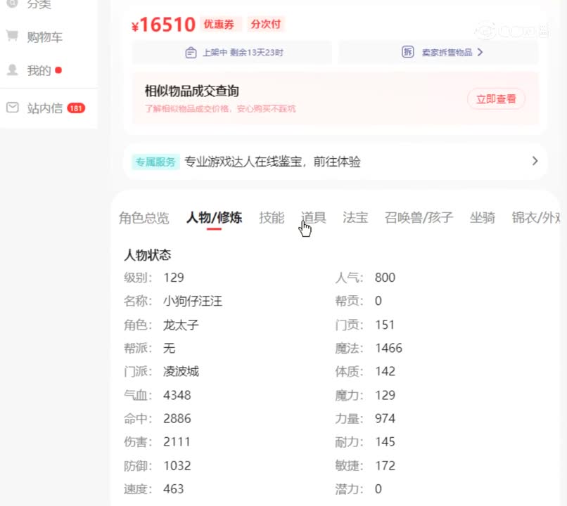Click the 防御 value 1032
The width and height of the screenshot is (567, 506).
point(177,465)
